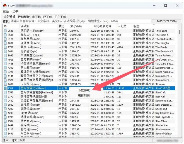The height and width of the screenshot is (144, 184).
Task: Sort by the 大小(MB) column header
Action: pos(79,26)
